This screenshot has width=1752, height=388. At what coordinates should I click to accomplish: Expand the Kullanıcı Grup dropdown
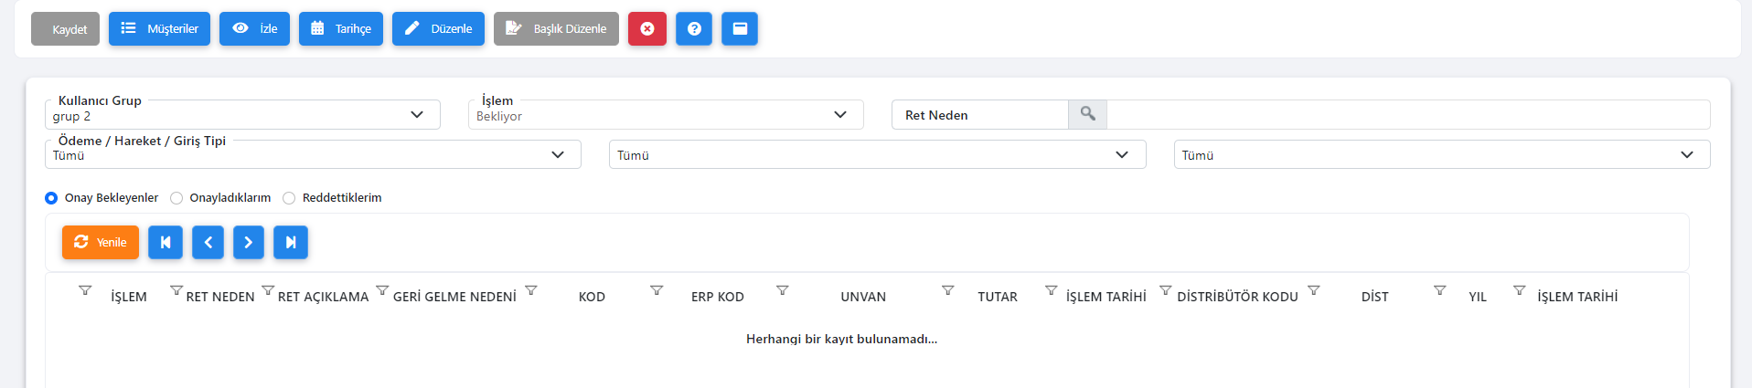point(242,115)
